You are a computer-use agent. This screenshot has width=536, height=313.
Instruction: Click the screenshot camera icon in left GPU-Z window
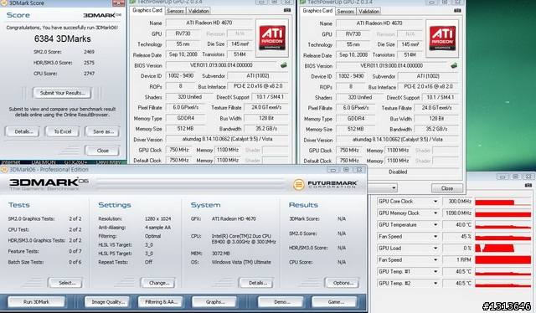tap(287, 10)
